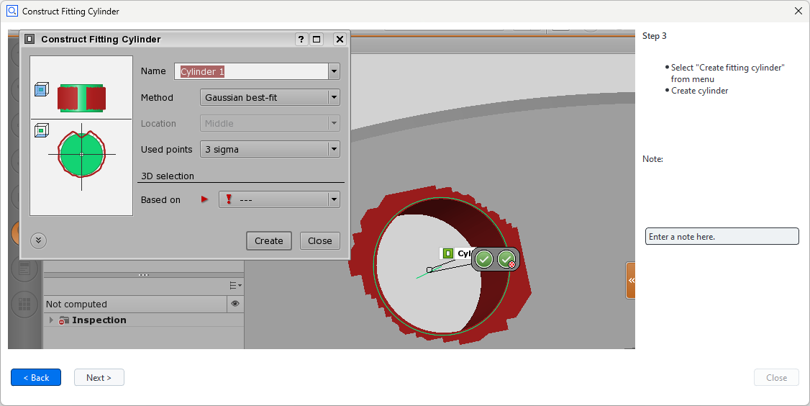Click the list options icon above explorer
Screen dimensions: 810x406
235,286
